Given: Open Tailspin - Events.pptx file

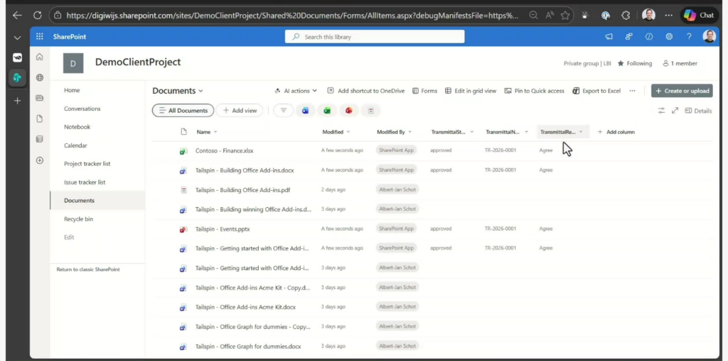Looking at the screenshot, I should [223, 229].
